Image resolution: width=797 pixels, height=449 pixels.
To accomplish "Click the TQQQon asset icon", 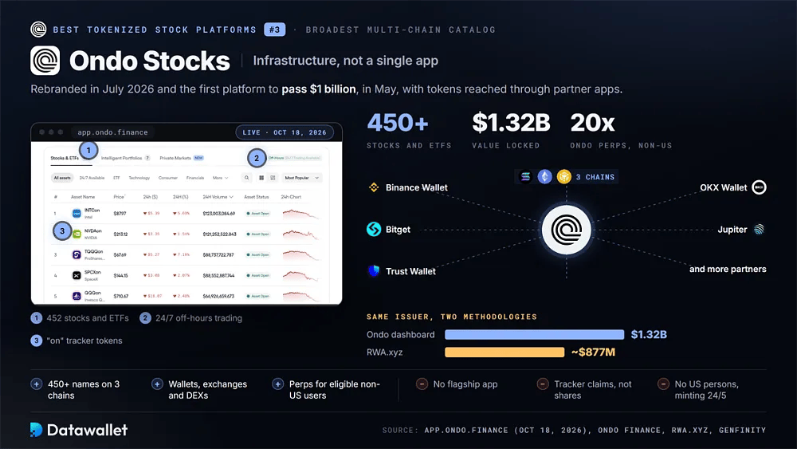I will (x=77, y=254).
